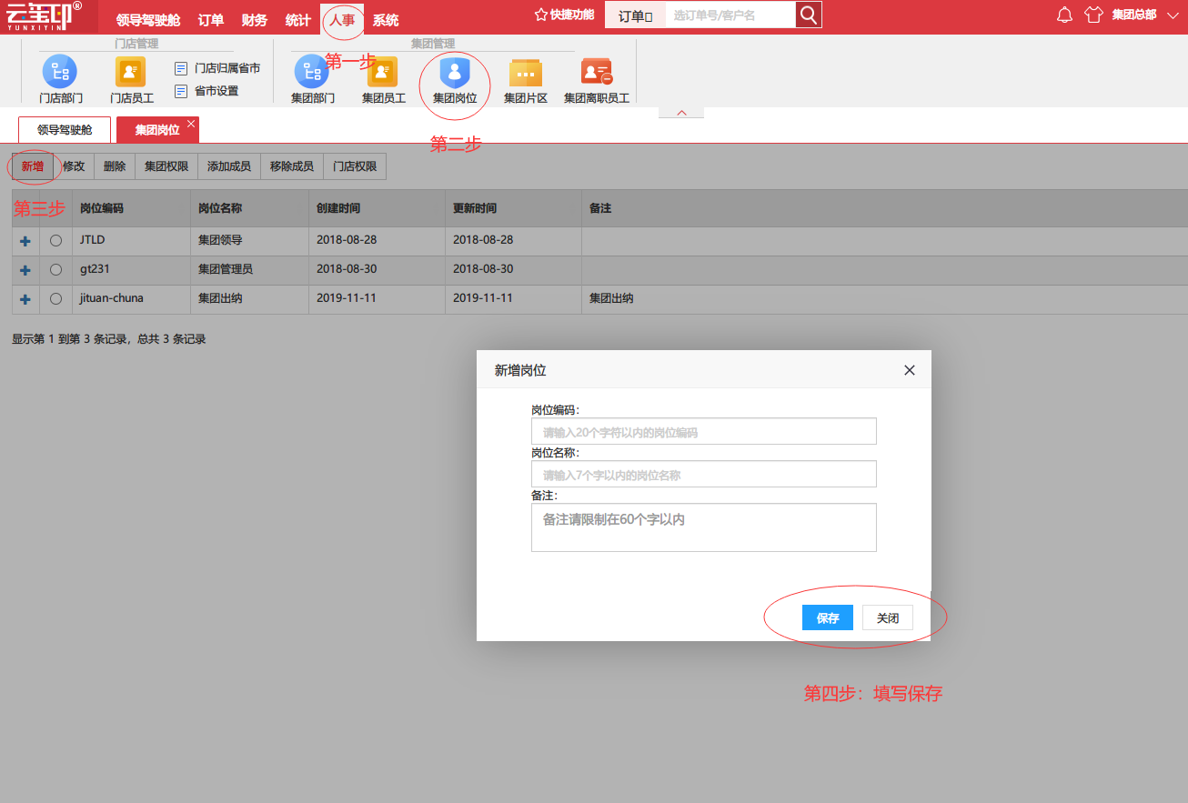Select the radio button for JTLD row

56,241
